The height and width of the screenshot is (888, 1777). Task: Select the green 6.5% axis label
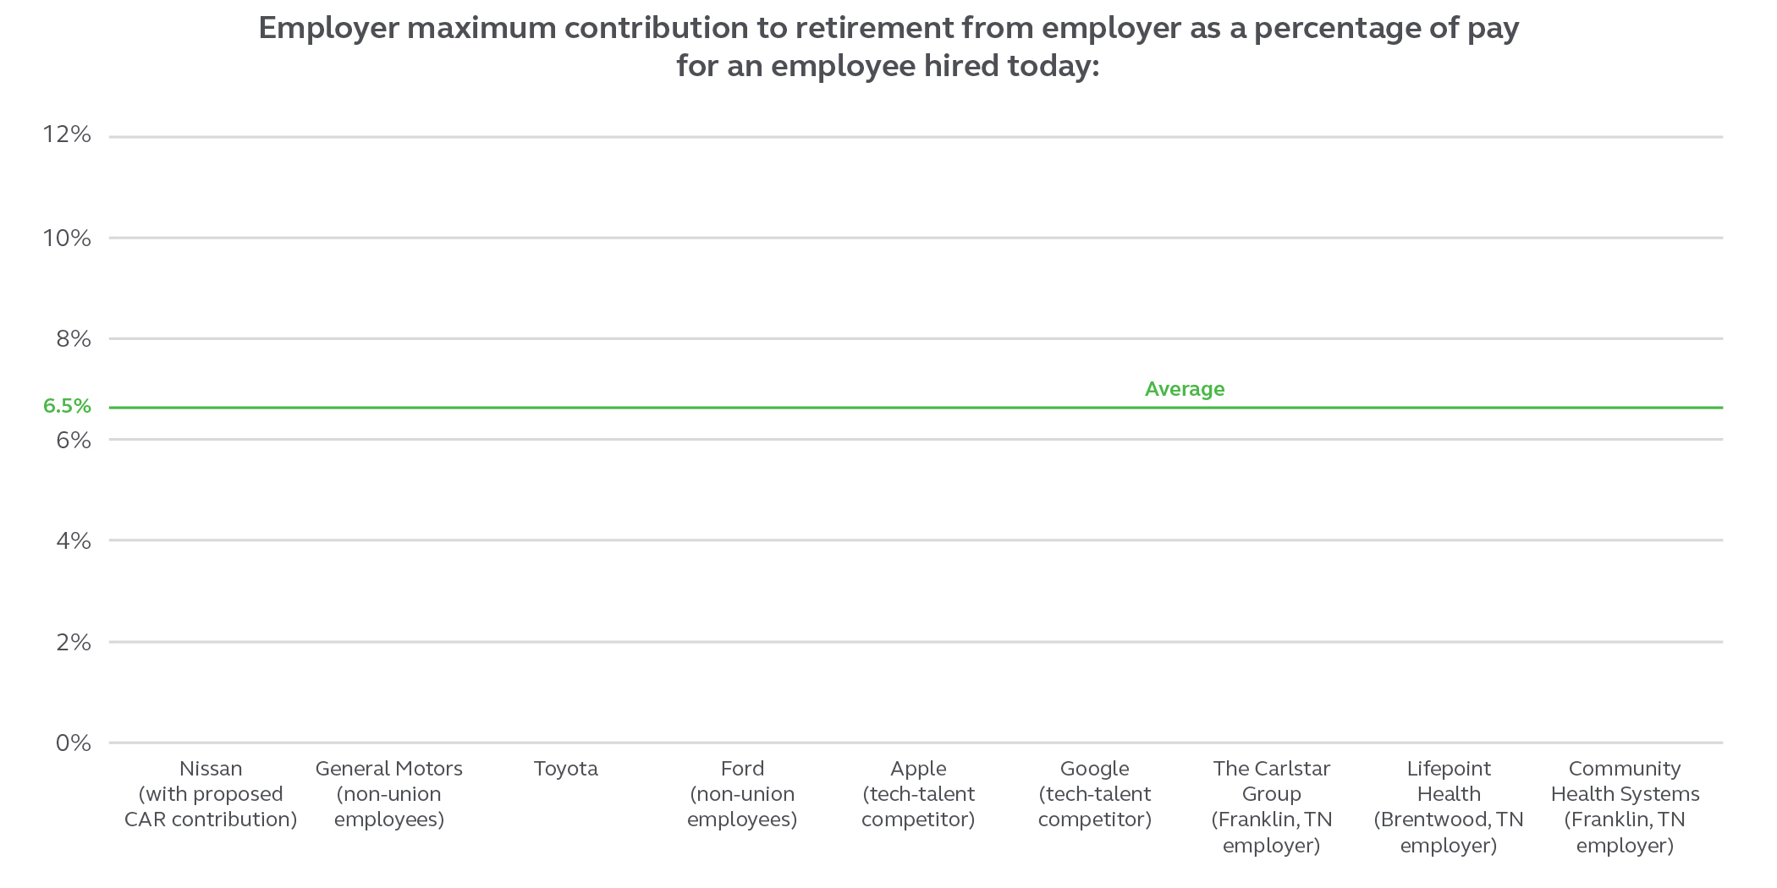(67, 406)
